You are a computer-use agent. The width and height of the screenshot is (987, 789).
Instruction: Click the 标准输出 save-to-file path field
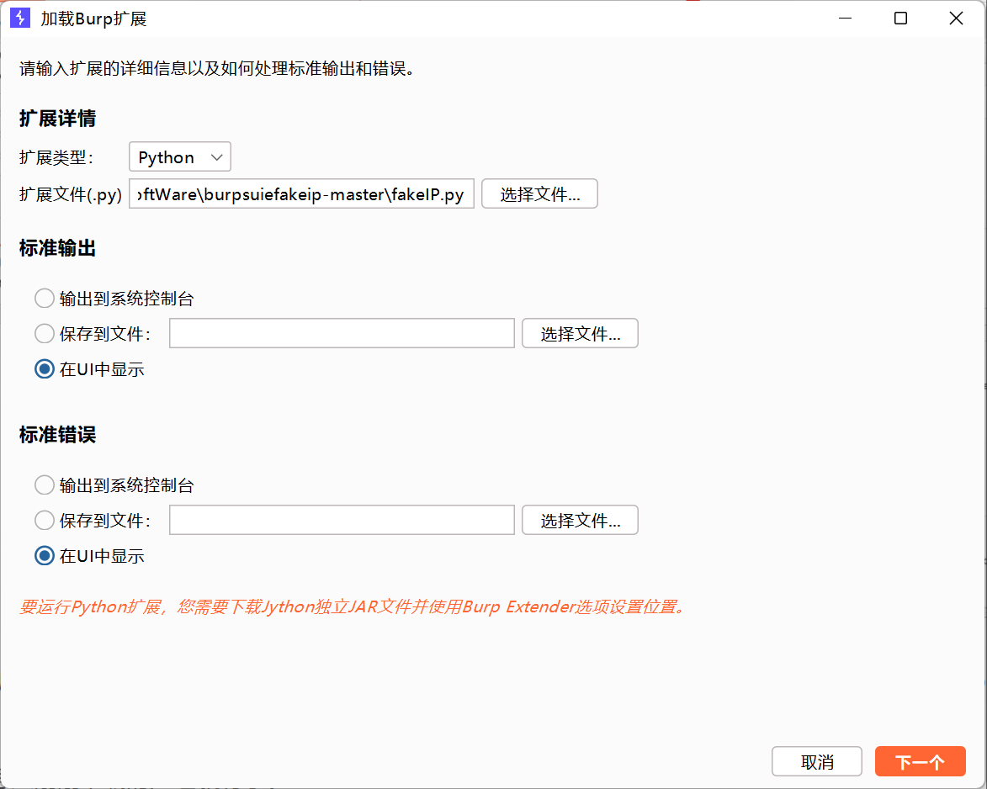click(342, 333)
